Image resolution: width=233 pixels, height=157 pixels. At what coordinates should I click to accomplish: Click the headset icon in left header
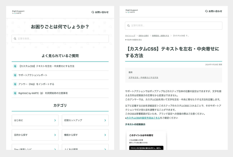tap(93, 12)
